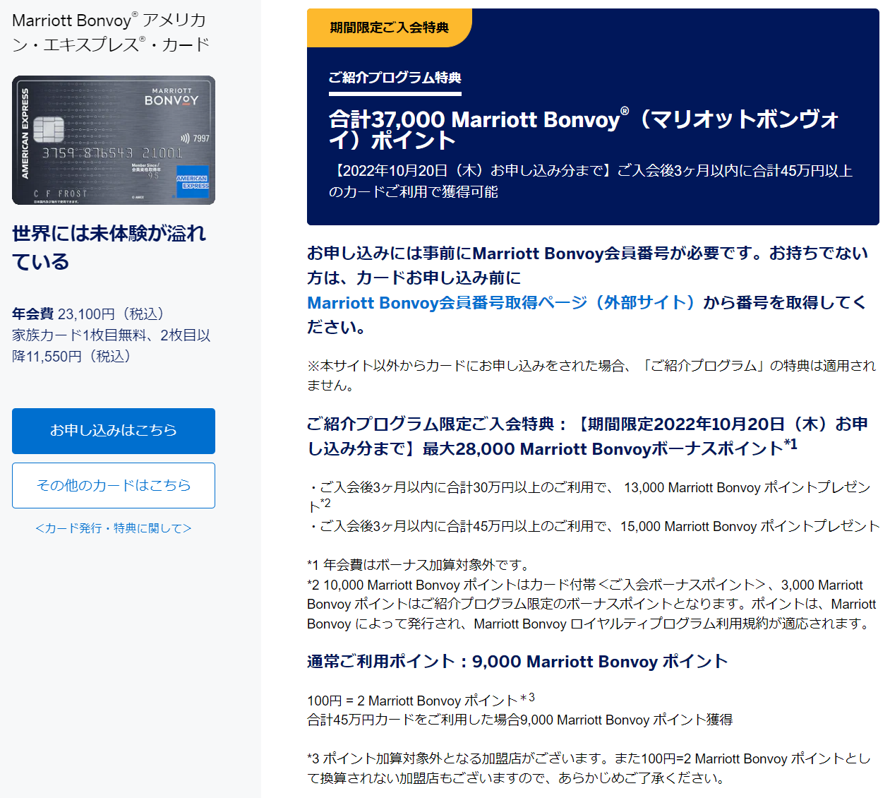Click the 期間限定ご入会特典 yellow badge
This screenshot has height=798, width=890.
pyautogui.click(x=389, y=28)
